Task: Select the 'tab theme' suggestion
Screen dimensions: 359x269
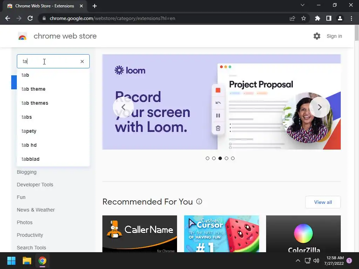Action: 53,89
